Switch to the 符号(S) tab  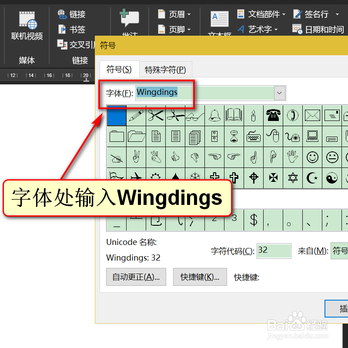tap(119, 69)
